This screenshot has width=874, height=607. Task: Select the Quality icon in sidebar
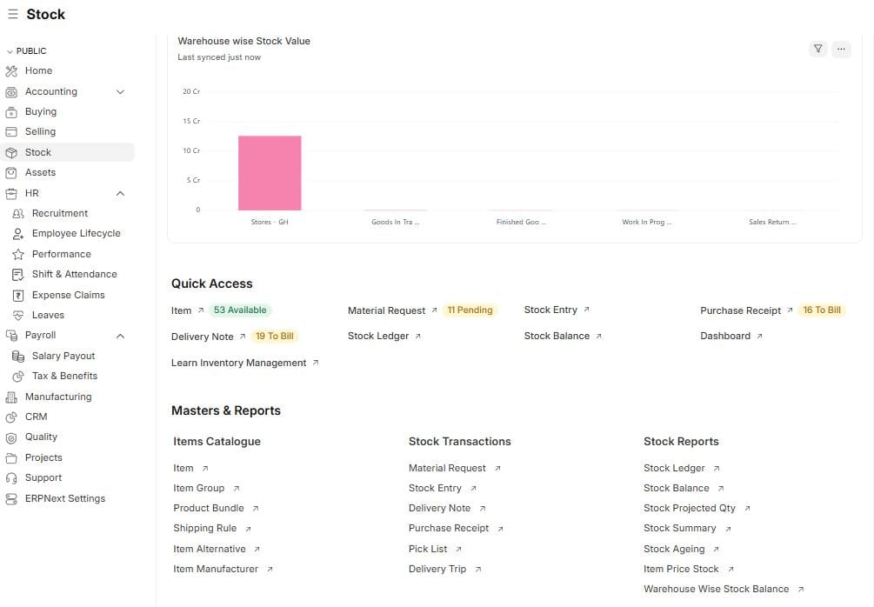tap(11, 437)
